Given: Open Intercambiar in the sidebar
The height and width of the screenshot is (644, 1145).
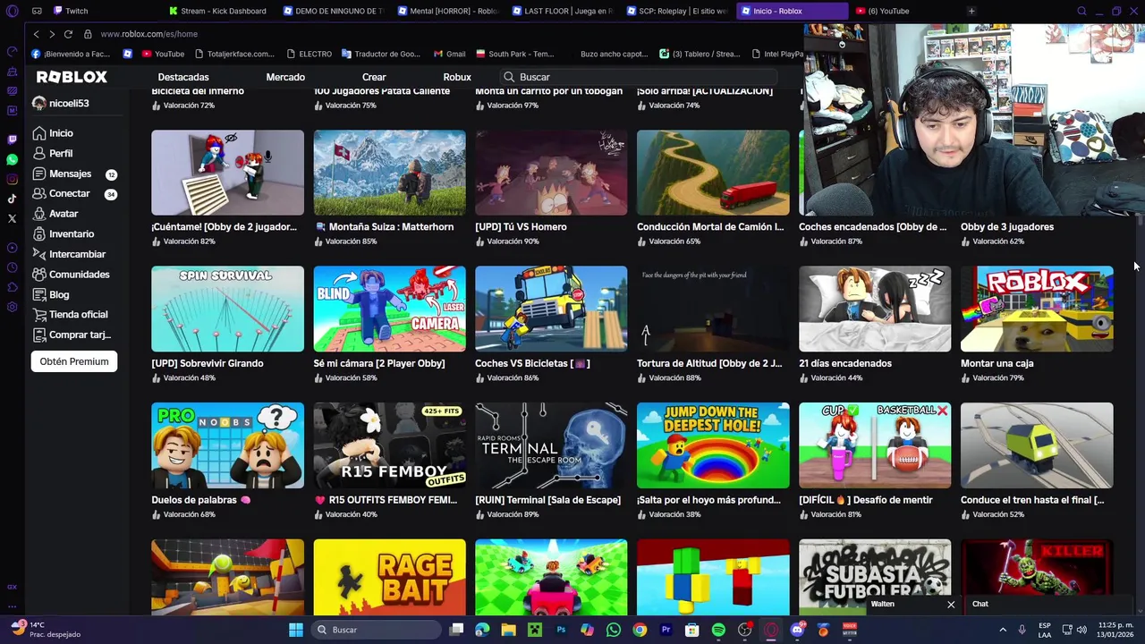Looking at the screenshot, I should [x=70, y=254].
